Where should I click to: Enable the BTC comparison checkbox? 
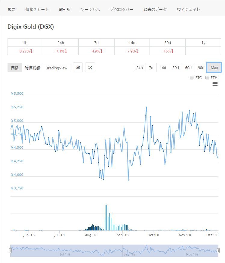pyautogui.click(x=192, y=78)
